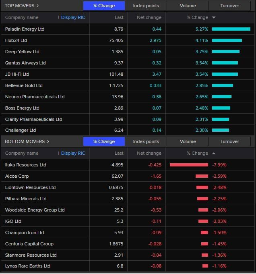Open Turnover tab in Top Movers
This screenshot has width=256, height=274.
click(229, 6)
